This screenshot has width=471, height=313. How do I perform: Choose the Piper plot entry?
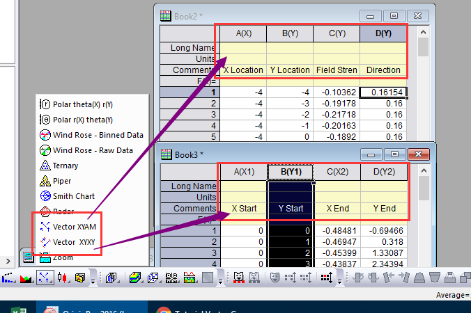click(x=56, y=181)
